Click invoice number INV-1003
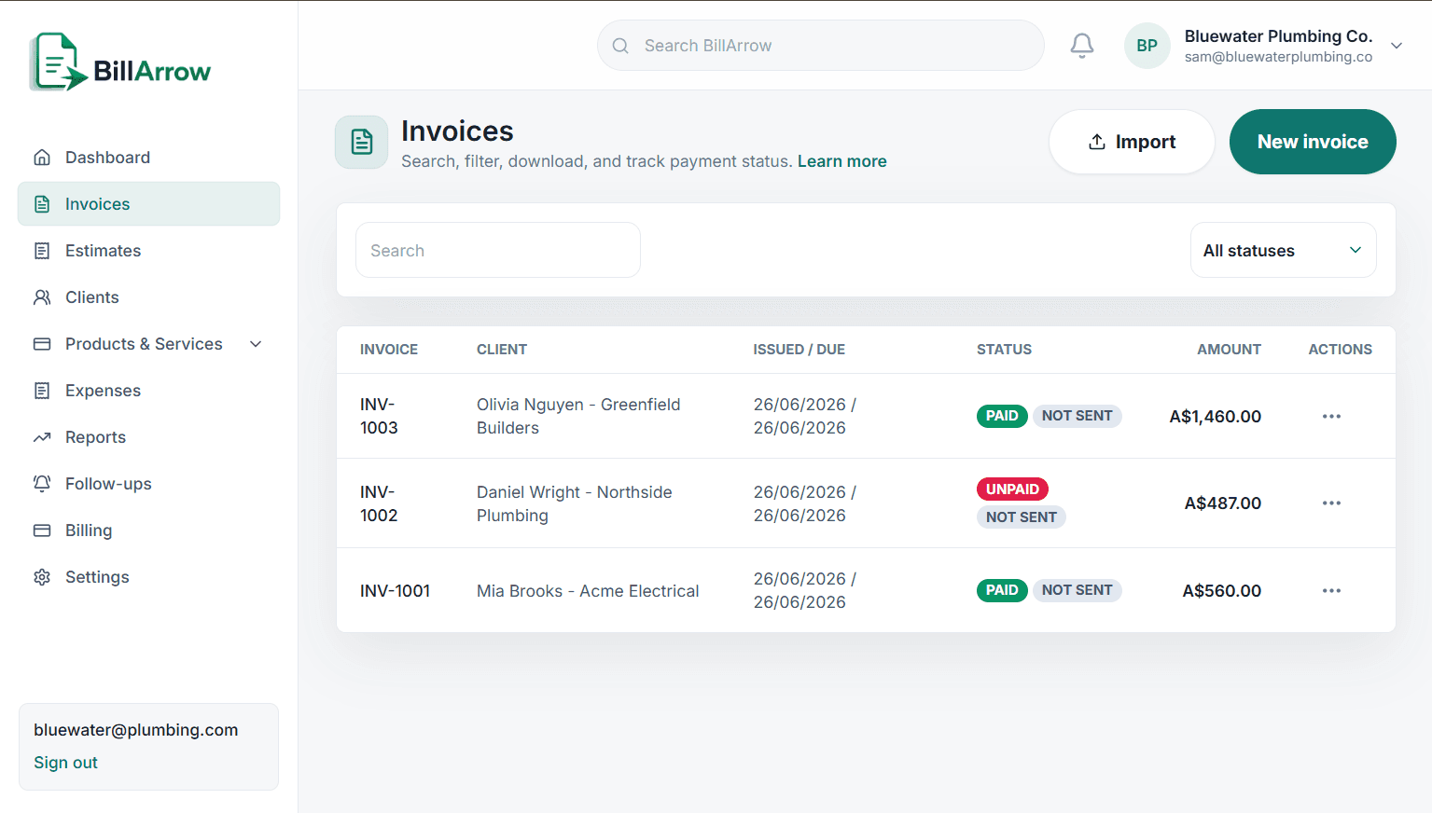 [379, 416]
